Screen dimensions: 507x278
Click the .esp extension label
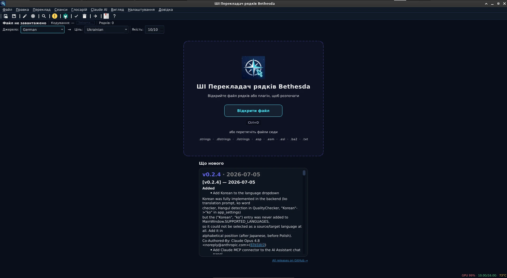click(x=258, y=139)
